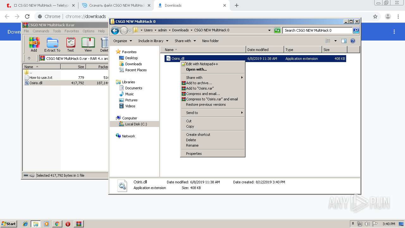Switch to CS:GO NEW MultiHack Teletype tab
This screenshot has height=228, width=405.
point(41,5)
